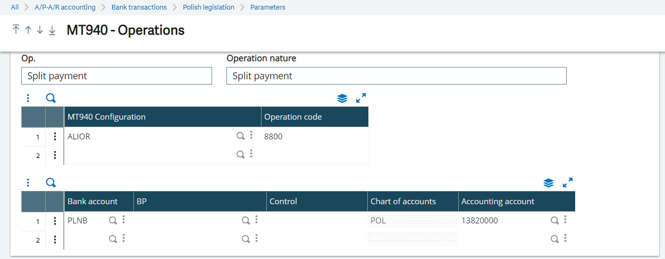Open row actions for empty bank row 2
Screen dimensions: 665x259
tap(55, 240)
